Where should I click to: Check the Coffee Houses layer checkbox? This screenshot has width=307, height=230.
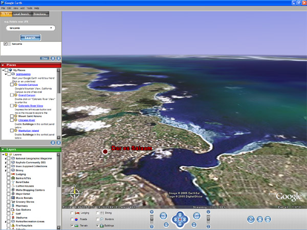8,186
